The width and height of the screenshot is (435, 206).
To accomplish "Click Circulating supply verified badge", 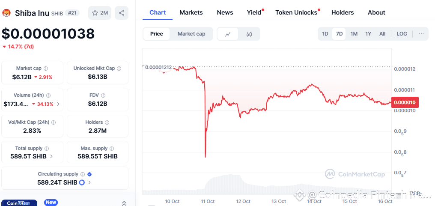I will (x=89, y=174).
